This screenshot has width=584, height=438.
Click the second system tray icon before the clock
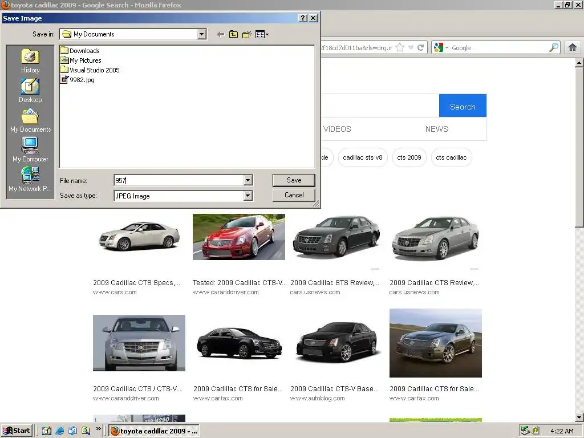click(536, 431)
